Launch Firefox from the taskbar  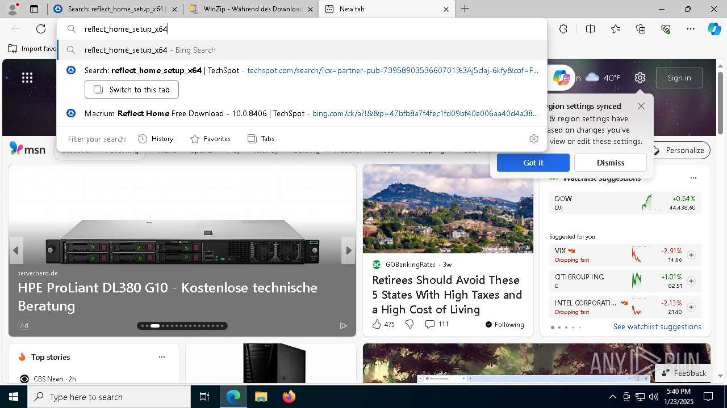(289, 397)
